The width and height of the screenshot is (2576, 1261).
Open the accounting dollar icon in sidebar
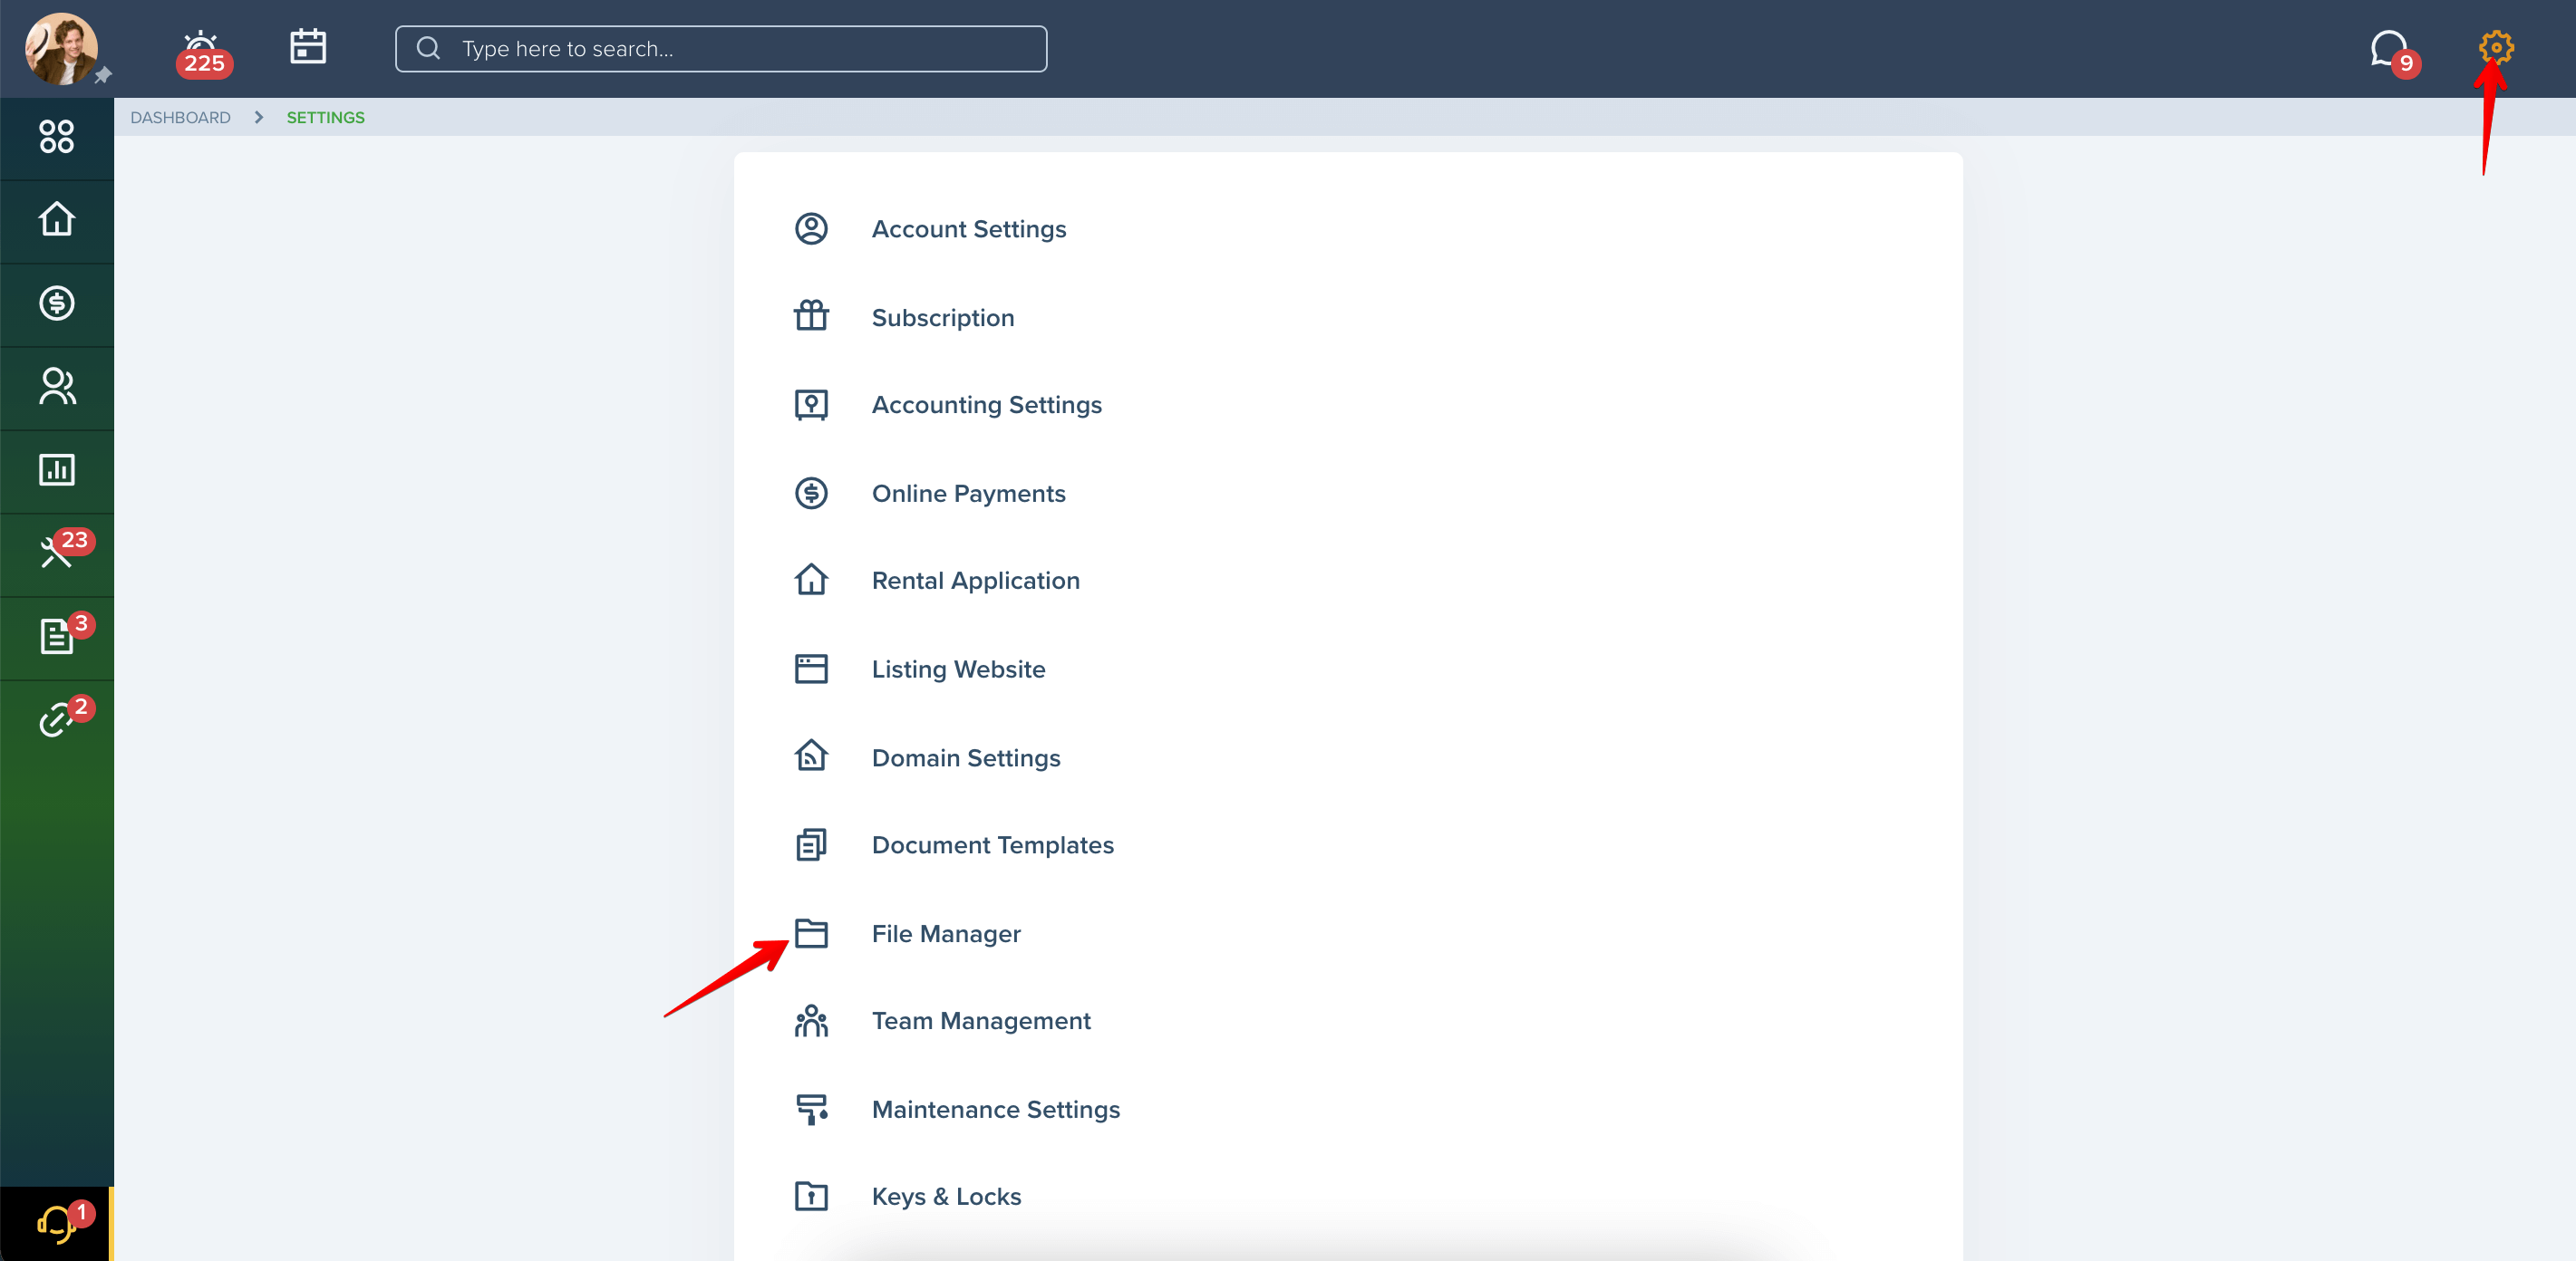pos(57,303)
